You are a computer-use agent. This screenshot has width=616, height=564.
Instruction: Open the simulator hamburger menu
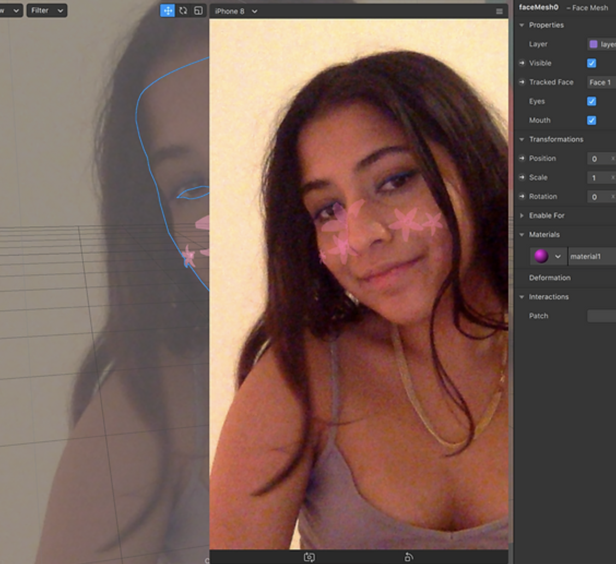click(499, 11)
